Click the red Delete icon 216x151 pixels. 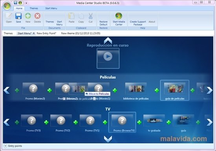[x=37, y=16]
